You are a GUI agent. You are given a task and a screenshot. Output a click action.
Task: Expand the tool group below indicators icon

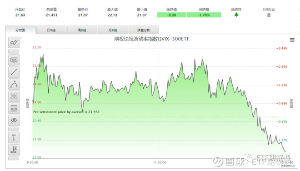pos(14,51)
